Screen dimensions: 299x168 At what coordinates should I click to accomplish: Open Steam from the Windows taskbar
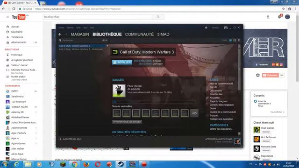click(121, 164)
